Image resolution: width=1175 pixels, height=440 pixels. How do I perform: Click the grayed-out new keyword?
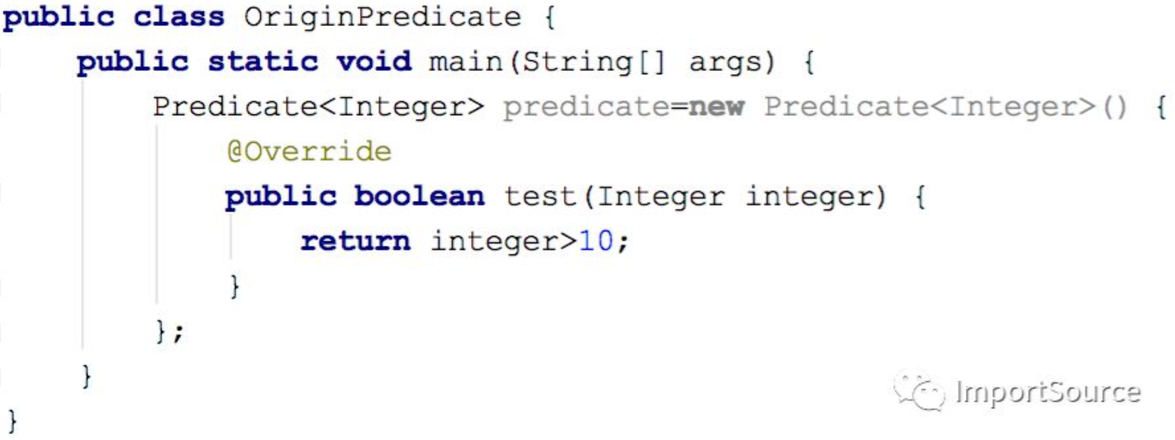716,107
